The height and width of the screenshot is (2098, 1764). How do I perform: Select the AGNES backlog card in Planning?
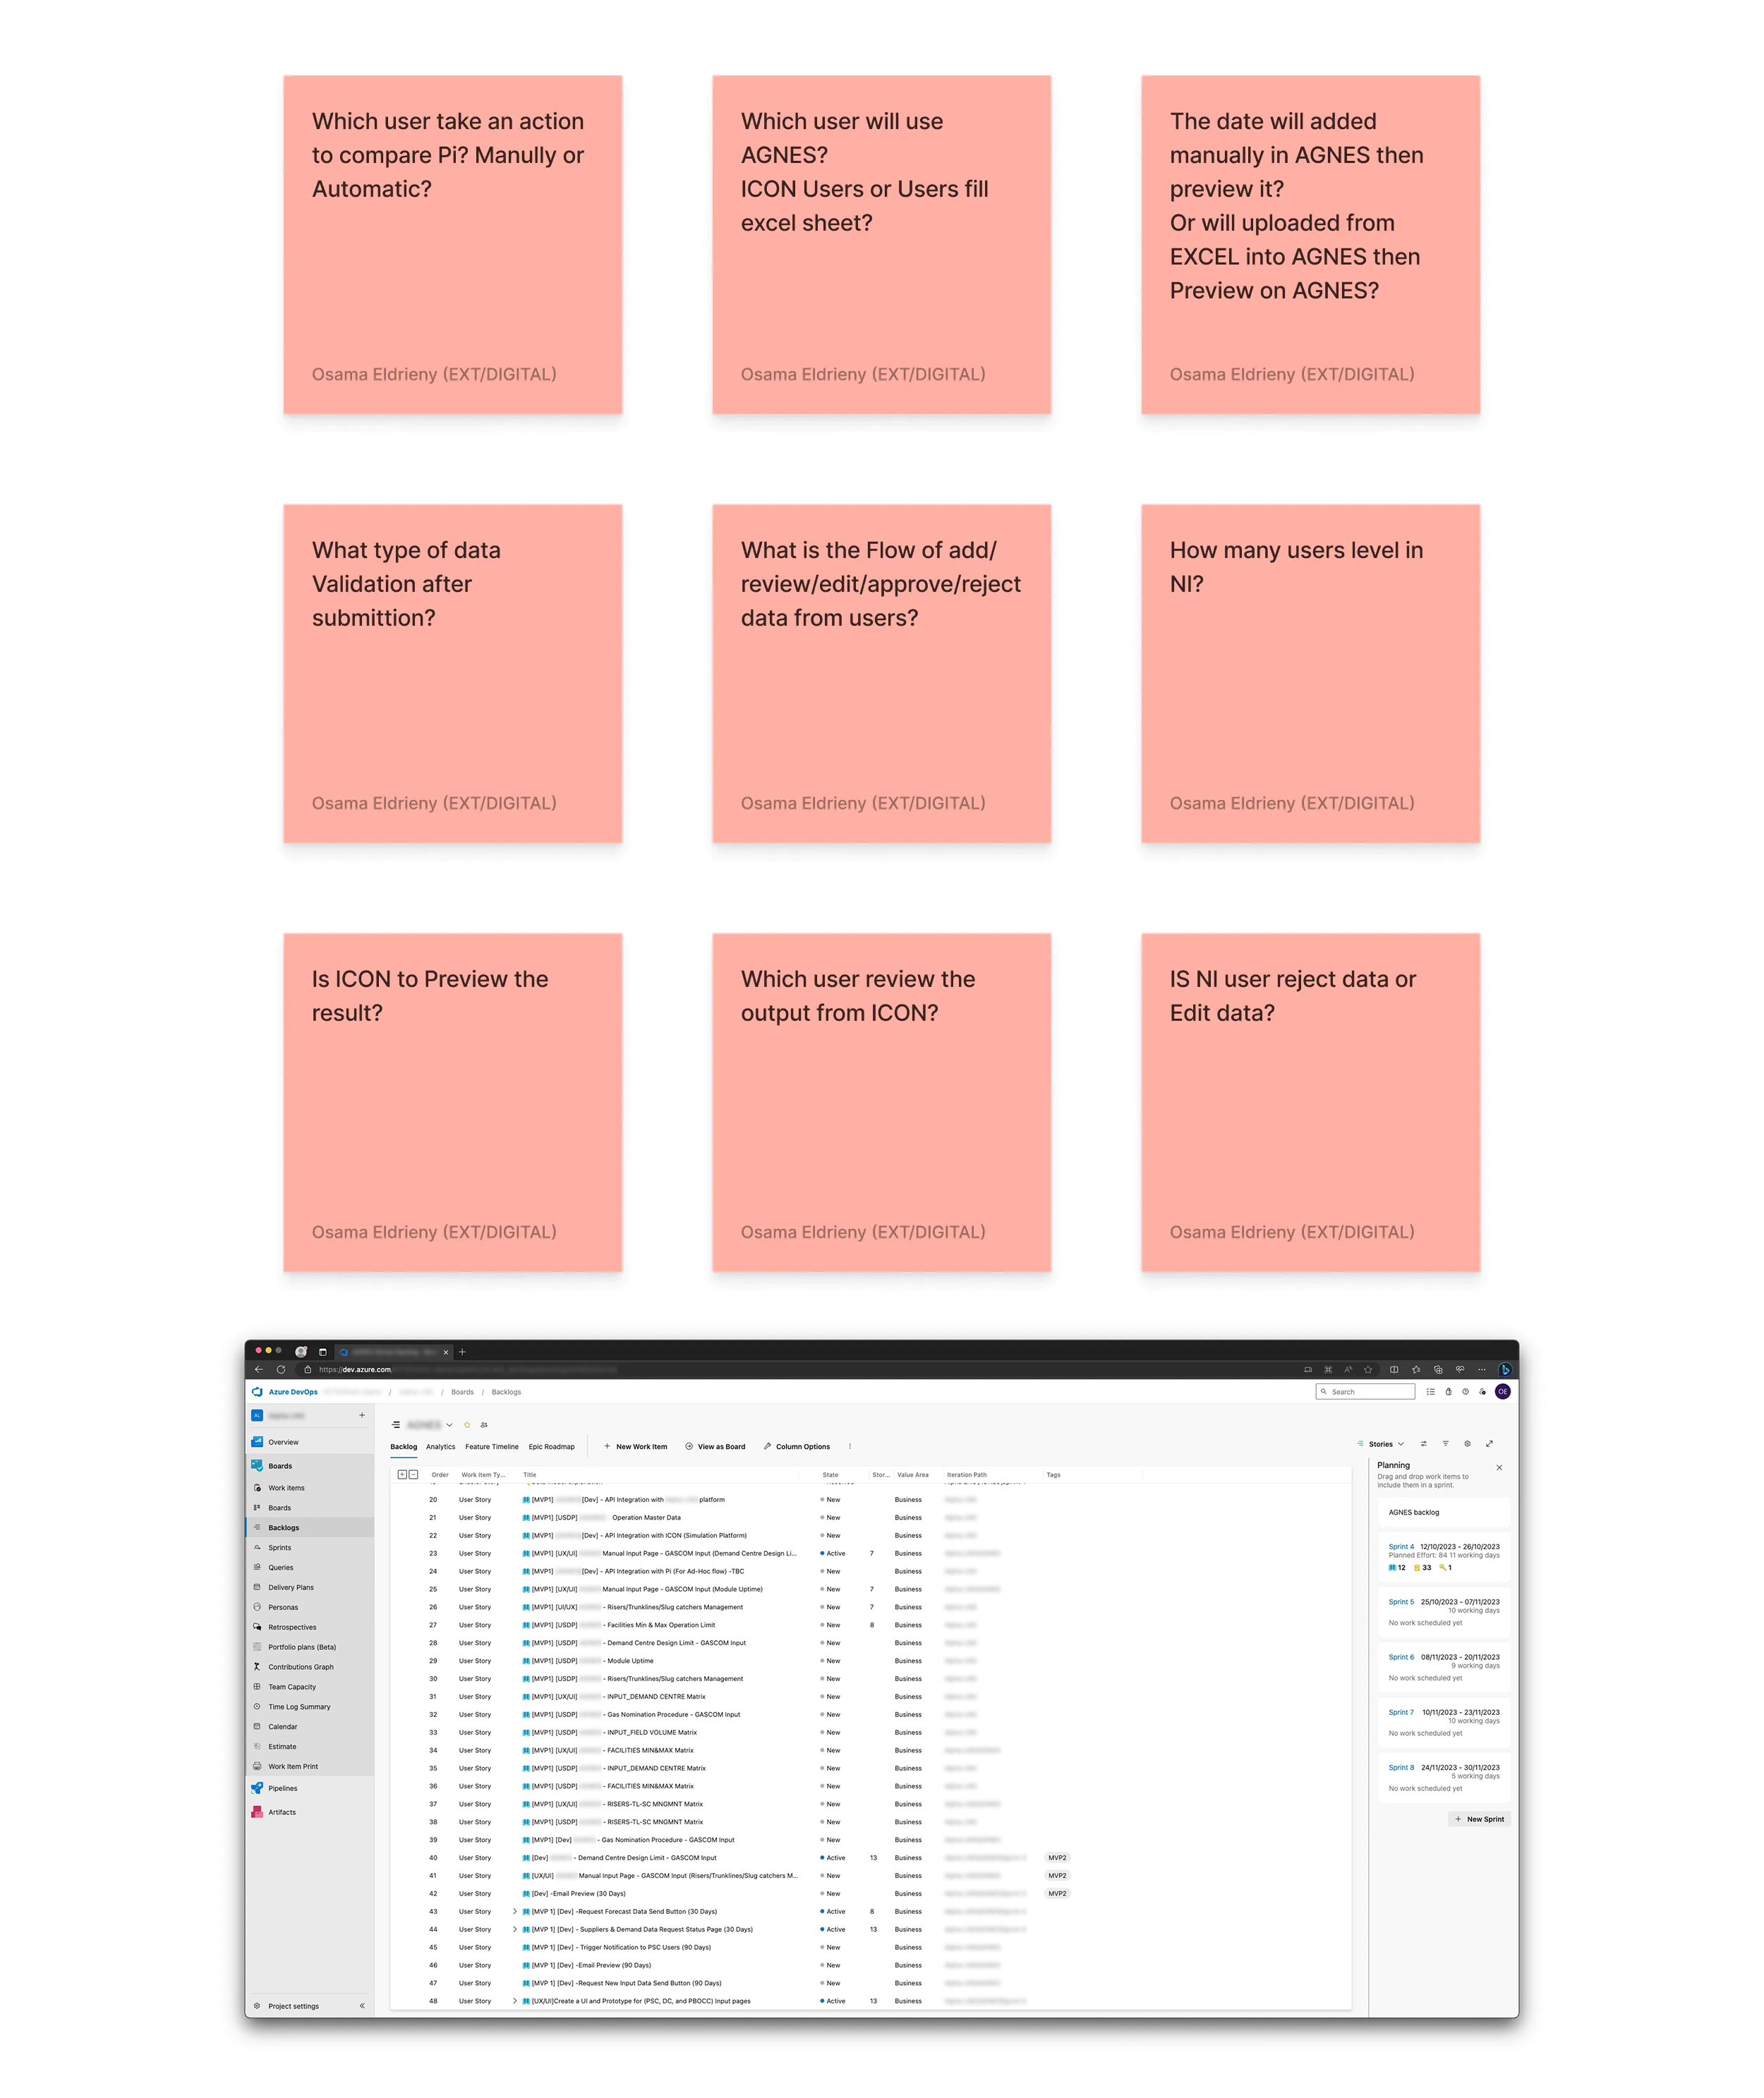[1444, 1513]
